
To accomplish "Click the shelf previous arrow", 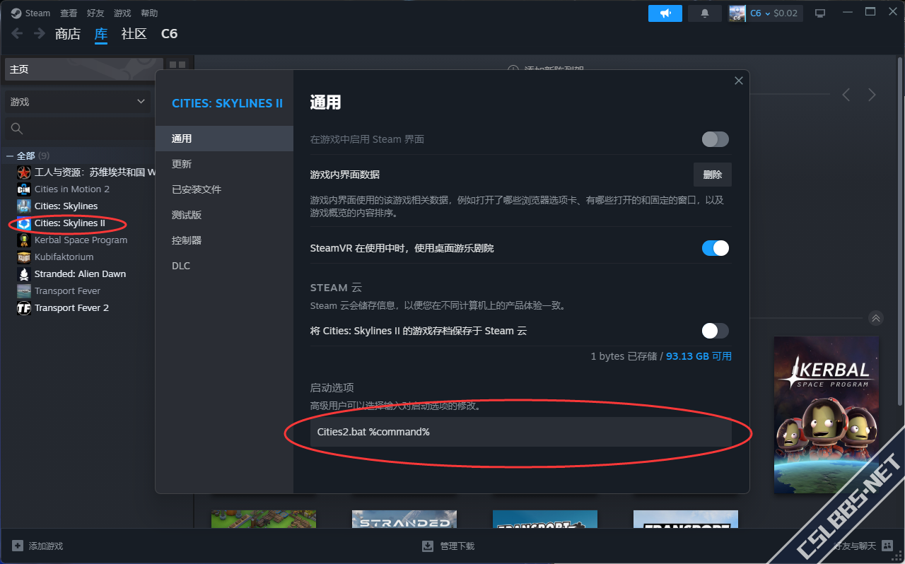I will [x=846, y=95].
